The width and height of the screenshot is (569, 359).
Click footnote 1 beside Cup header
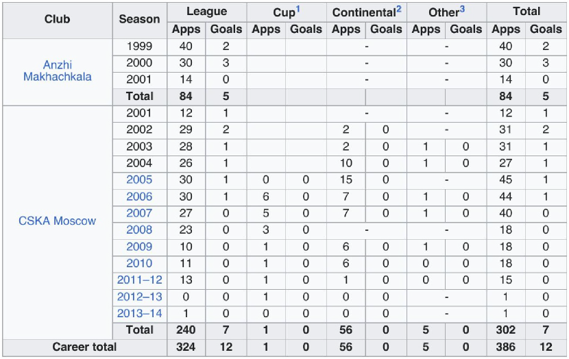click(298, 9)
